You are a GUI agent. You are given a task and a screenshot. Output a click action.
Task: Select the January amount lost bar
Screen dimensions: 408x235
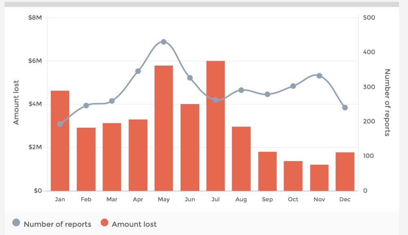click(x=60, y=141)
